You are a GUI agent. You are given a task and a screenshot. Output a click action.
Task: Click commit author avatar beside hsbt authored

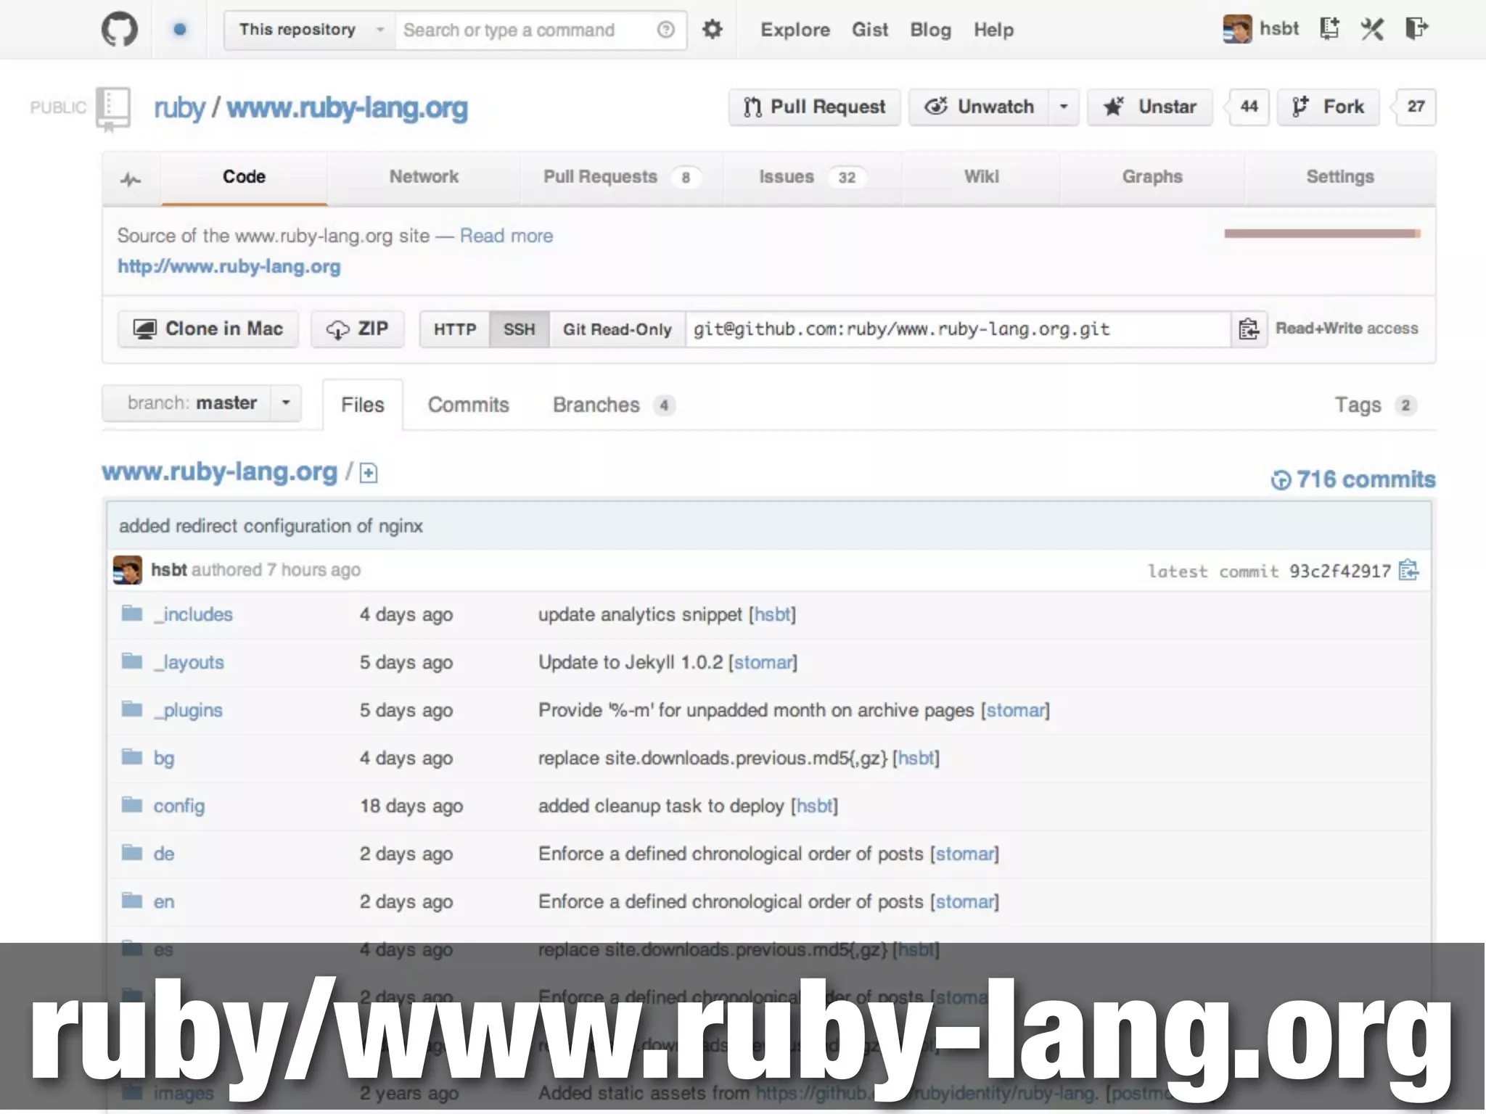(x=128, y=570)
